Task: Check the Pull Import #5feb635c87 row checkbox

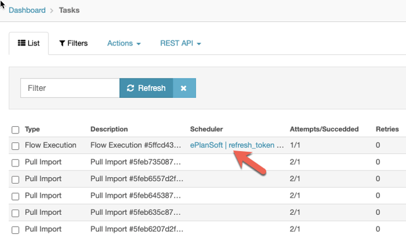Action: (15, 211)
